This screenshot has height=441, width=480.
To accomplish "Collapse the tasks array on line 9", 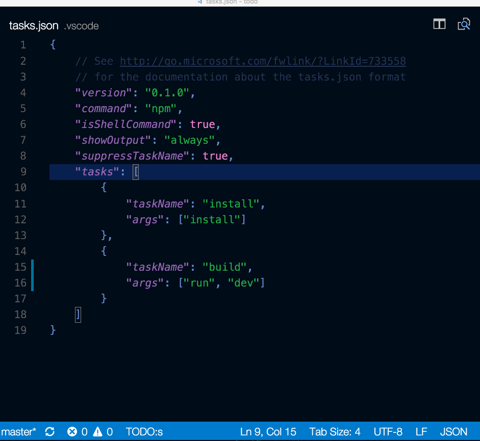I will [x=136, y=172].
